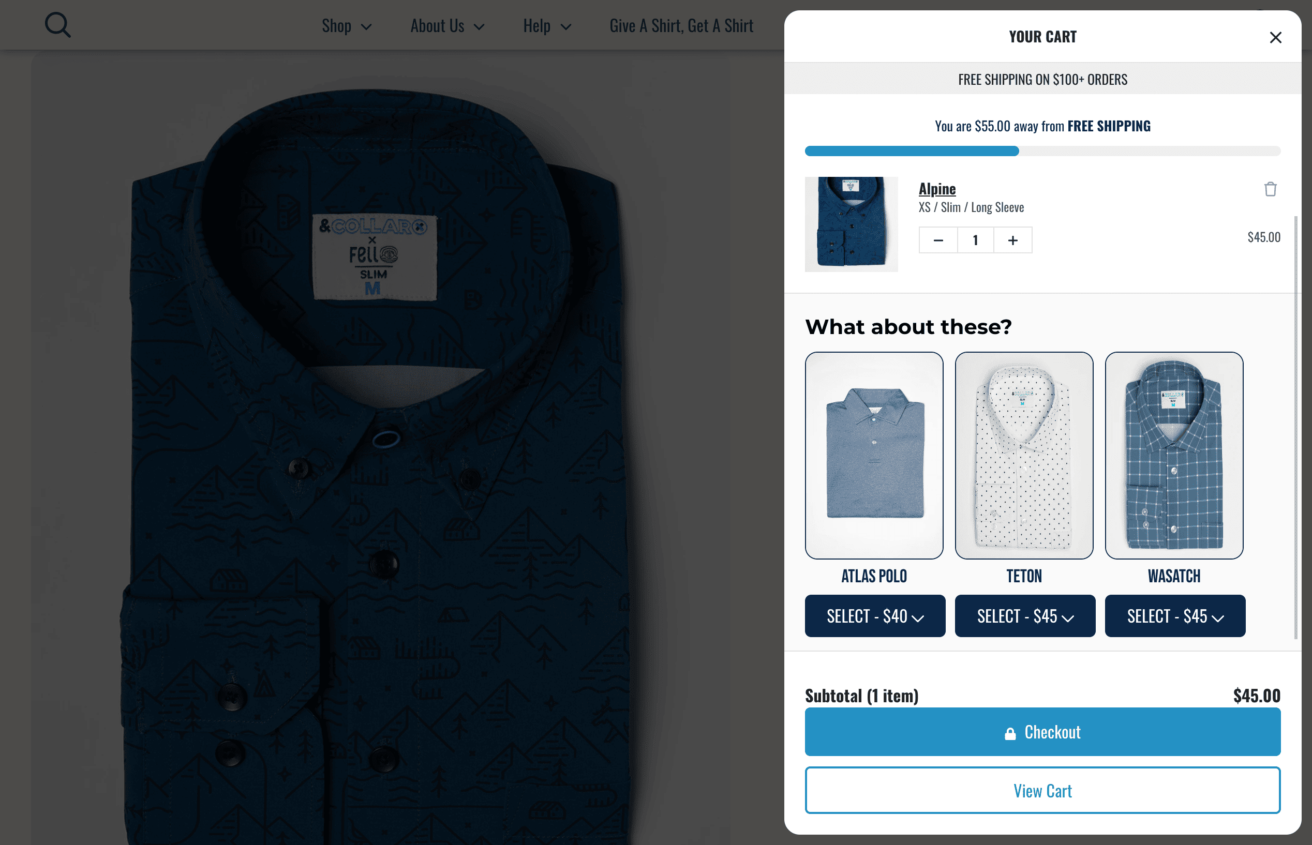Image resolution: width=1312 pixels, height=845 pixels.
Task: Select the Atlas Polo shirt thumbnail
Action: [874, 455]
